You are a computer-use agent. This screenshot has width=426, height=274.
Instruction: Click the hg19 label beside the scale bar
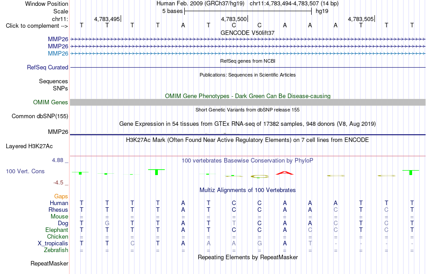(322, 11)
